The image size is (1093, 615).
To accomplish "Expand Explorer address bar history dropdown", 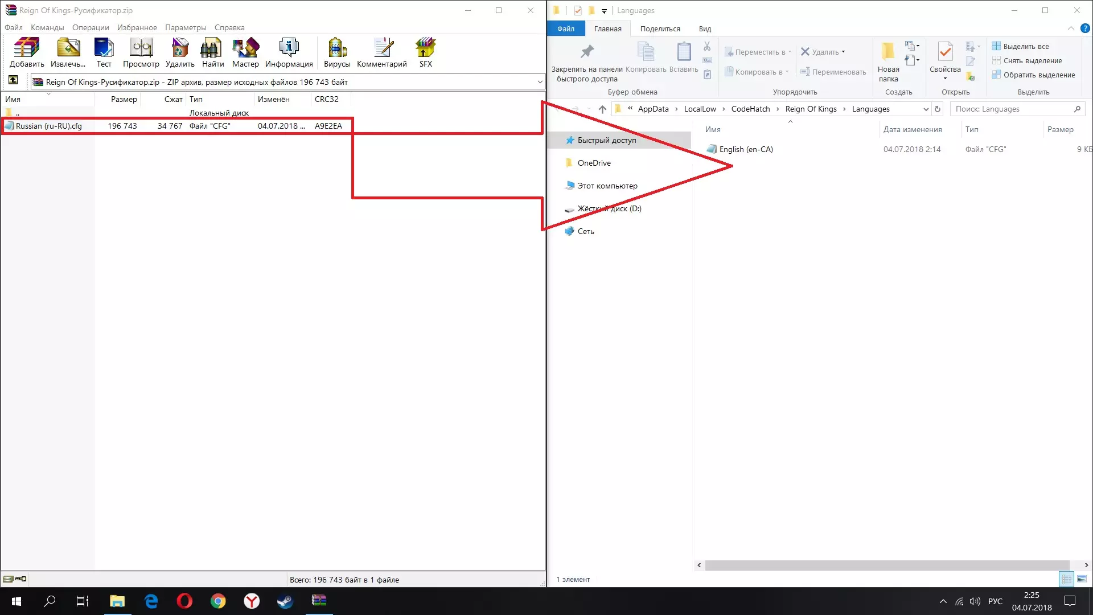I will click(926, 109).
